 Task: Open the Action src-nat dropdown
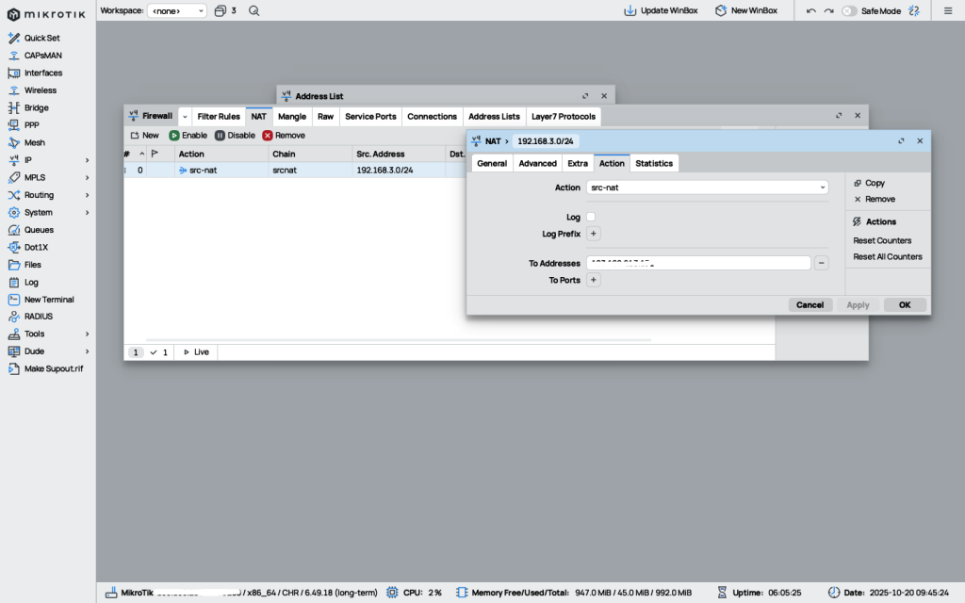click(x=707, y=187)
